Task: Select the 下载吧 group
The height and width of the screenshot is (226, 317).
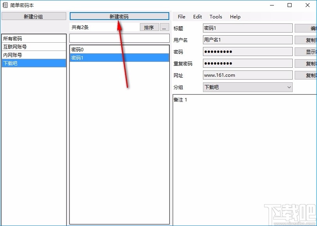Action: coord(34,63)
